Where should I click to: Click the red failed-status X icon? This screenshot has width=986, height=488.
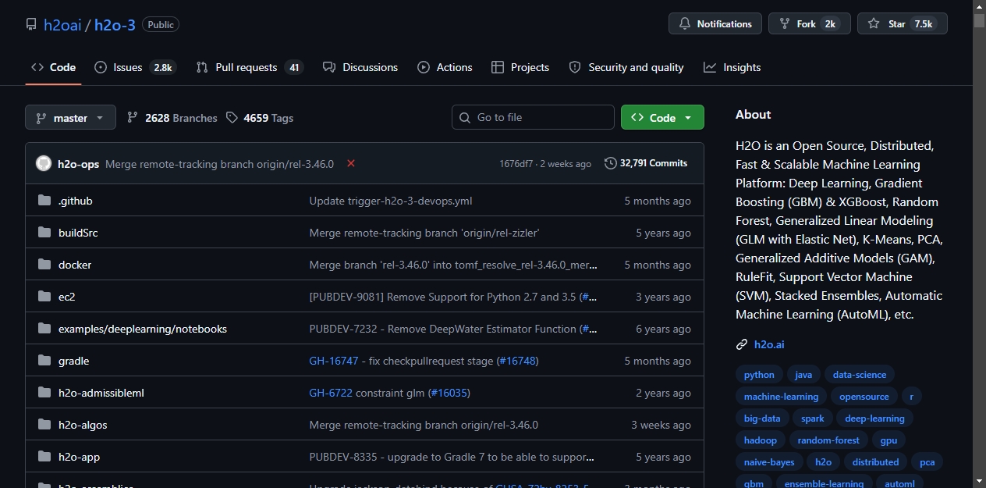click(351, 163)
